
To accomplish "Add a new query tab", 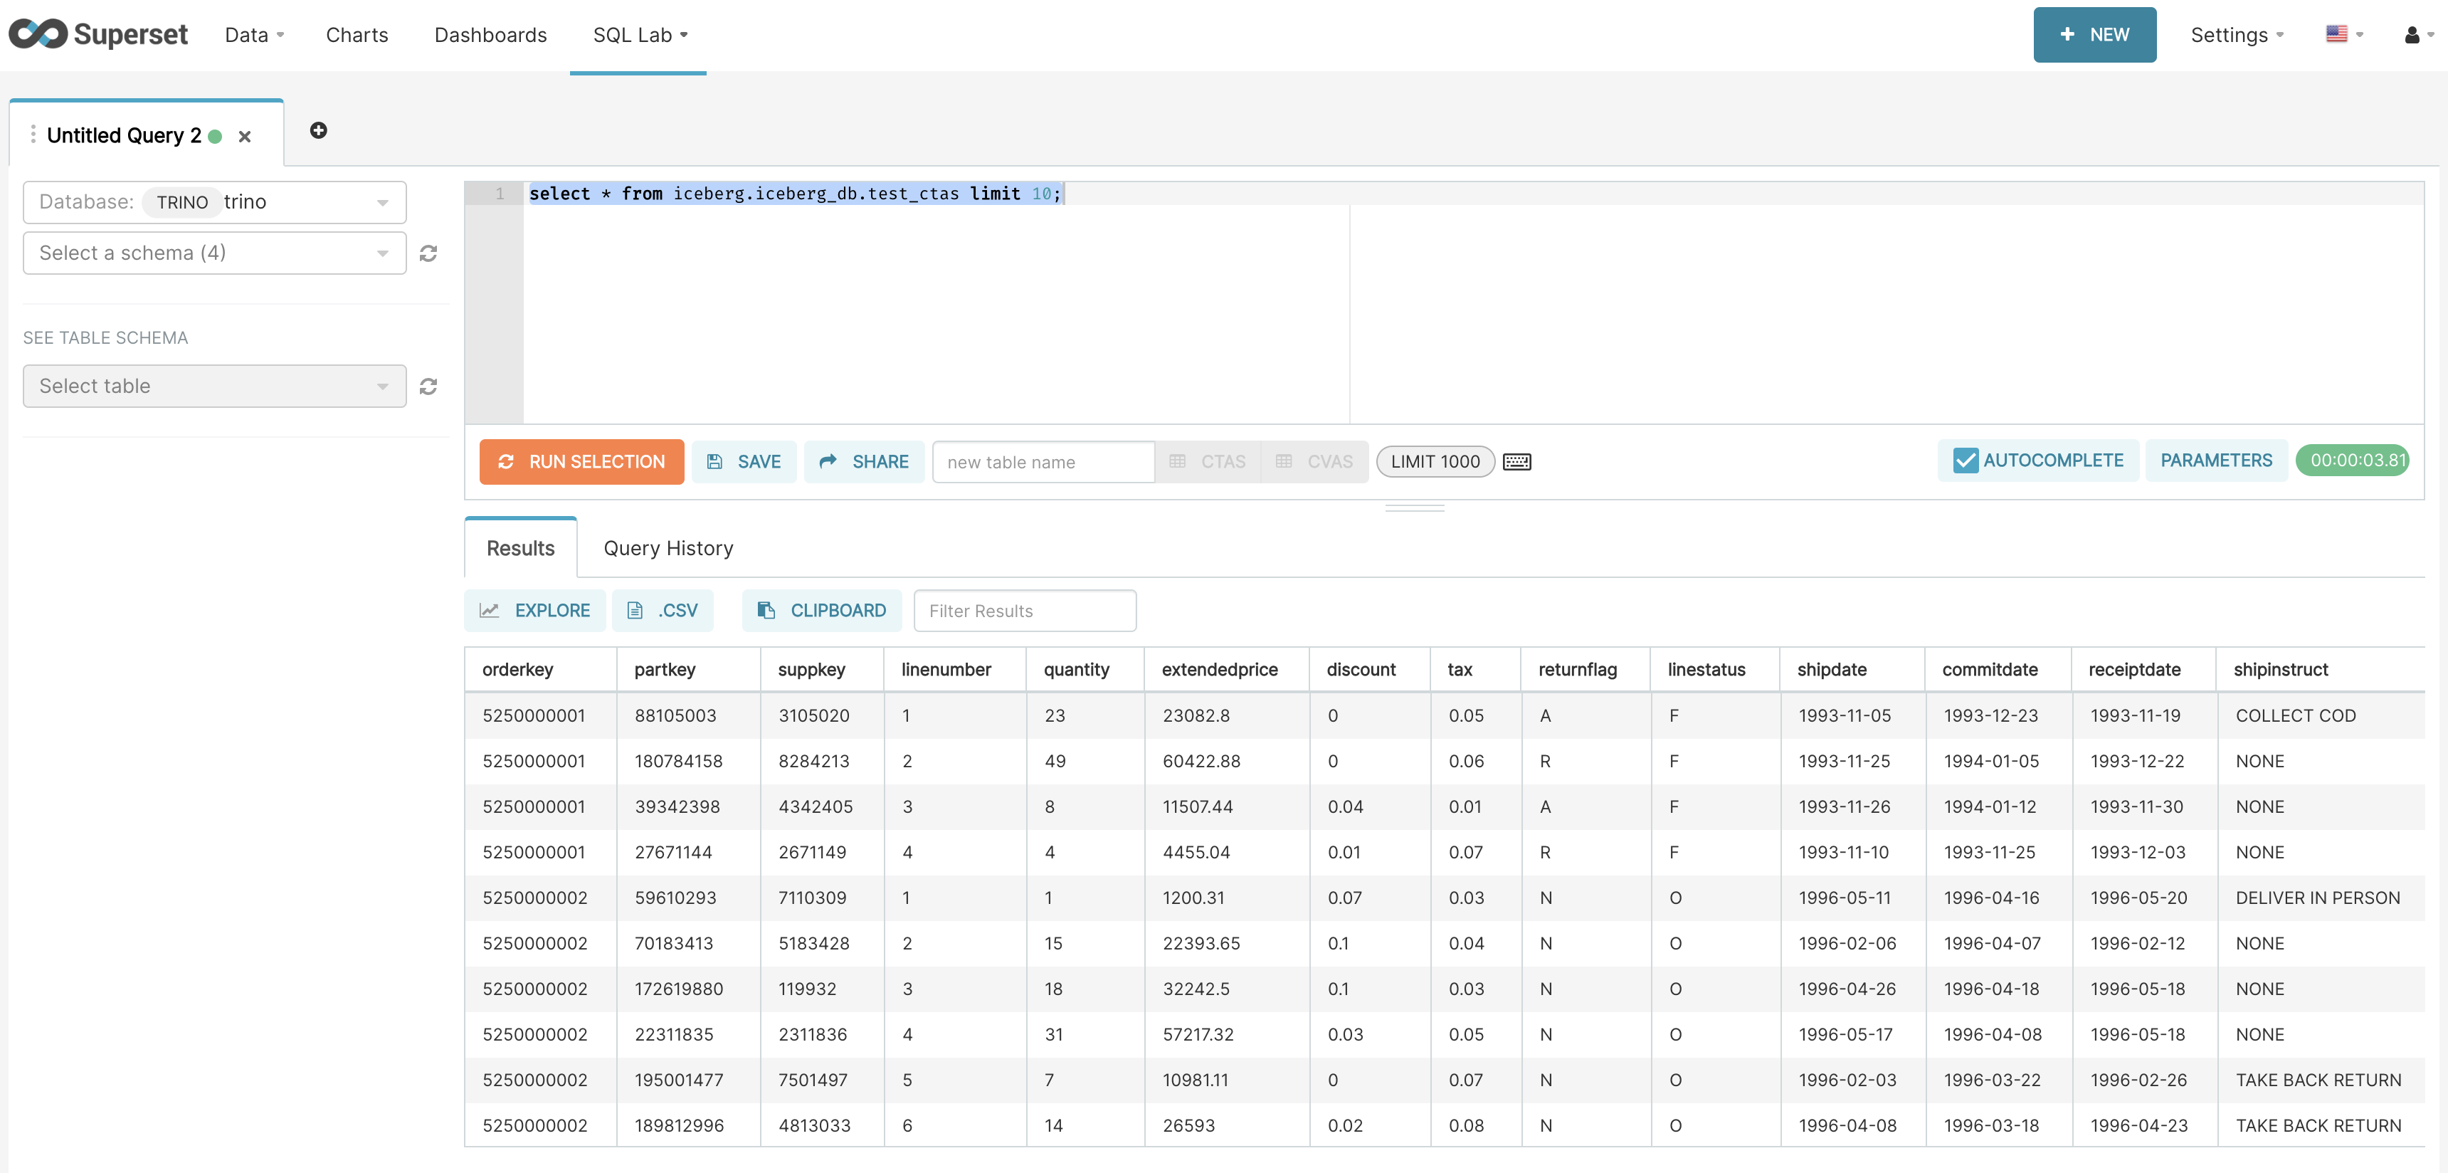I will coord(318,131).
